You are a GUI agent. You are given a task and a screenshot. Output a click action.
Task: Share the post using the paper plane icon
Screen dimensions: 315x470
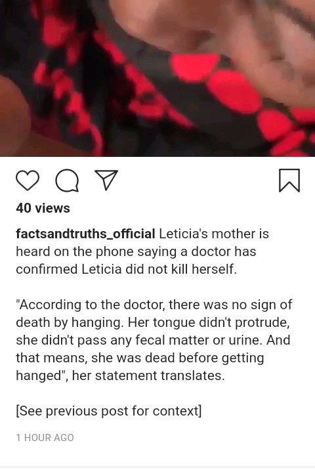point(106,180)
